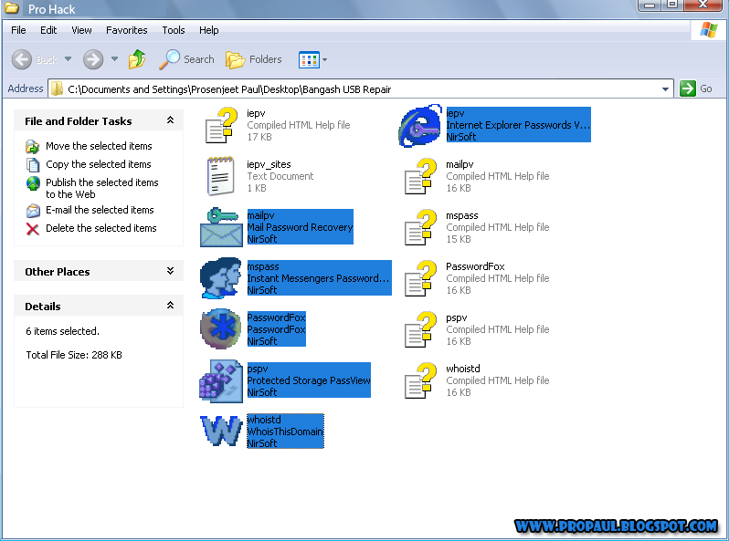Open the Views button menu
The height and width of the screenshot is (541, 729).
[x=313, y=60]
